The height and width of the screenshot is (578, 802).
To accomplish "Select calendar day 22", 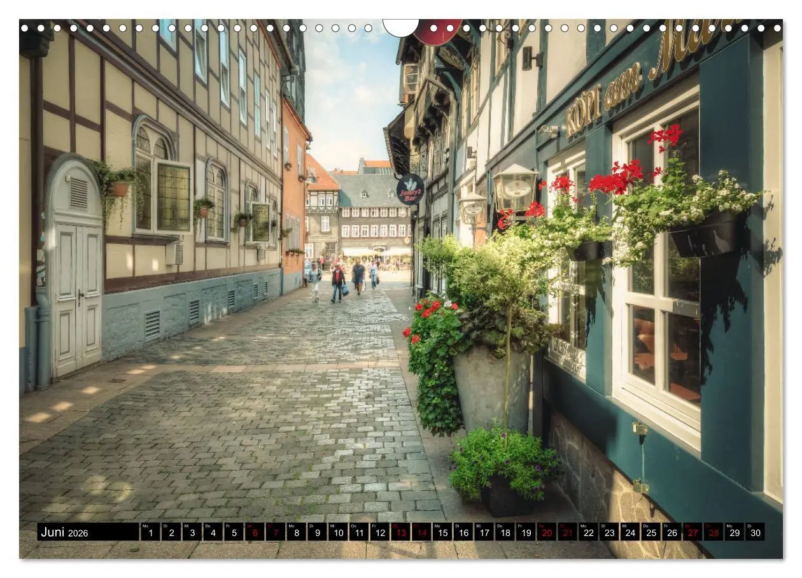I will [589, 532].
